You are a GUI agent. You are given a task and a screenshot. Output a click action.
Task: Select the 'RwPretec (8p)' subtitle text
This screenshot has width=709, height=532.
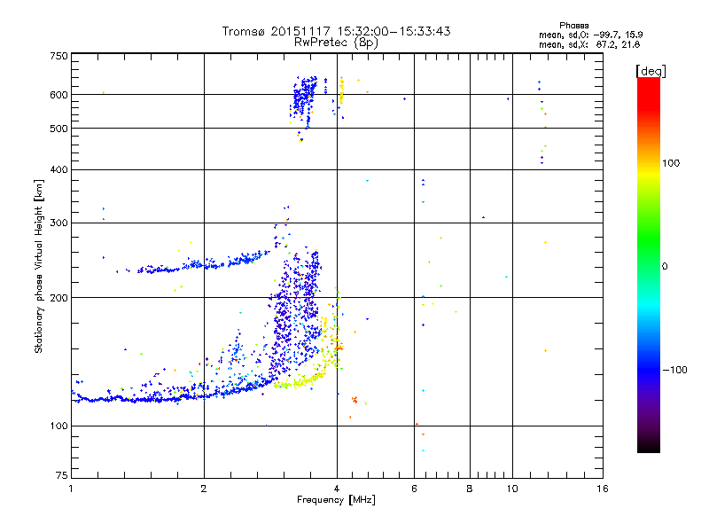[336, 43]
